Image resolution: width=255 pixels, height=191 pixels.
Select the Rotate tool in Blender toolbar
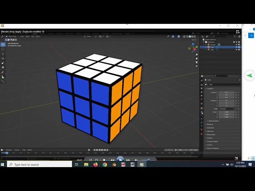point(3,58)
